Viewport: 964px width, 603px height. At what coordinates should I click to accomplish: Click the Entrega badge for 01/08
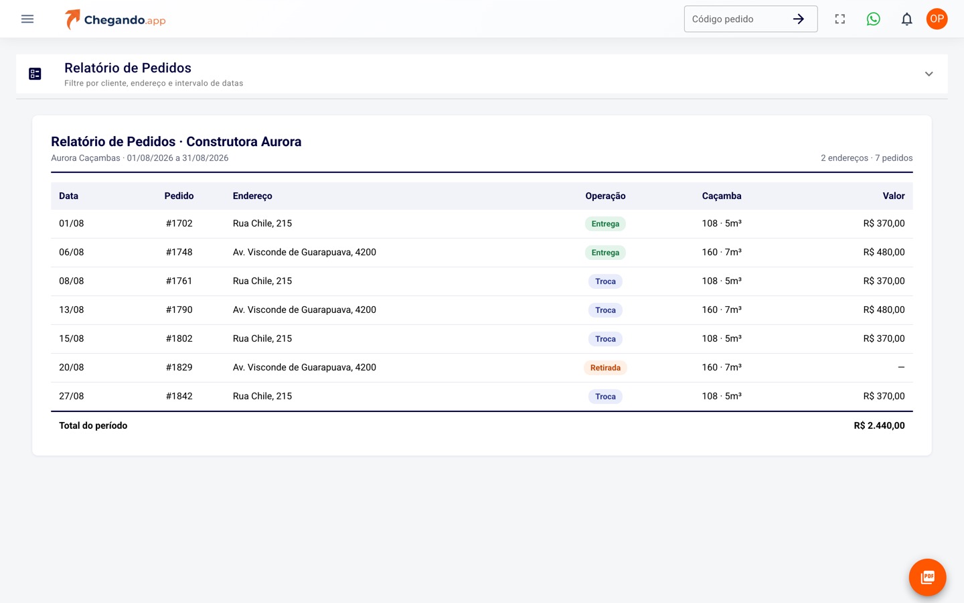(605, 224)
